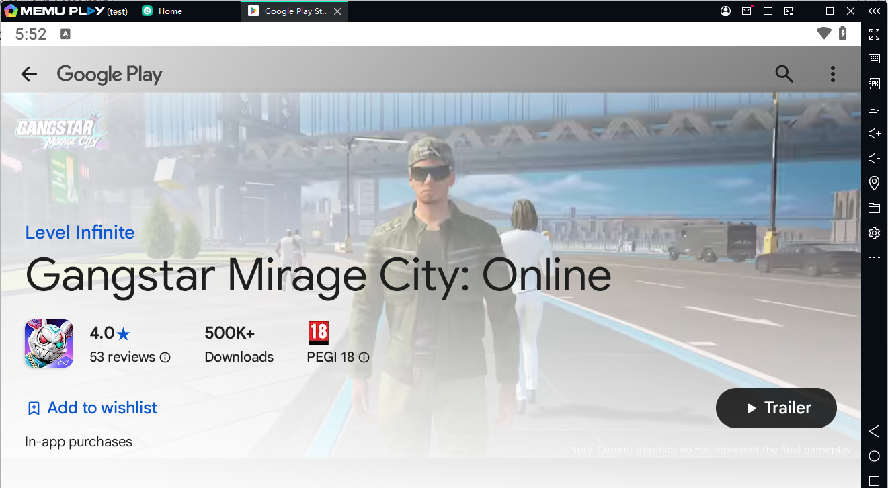Tap the Android Back triangle button

[x=874, y=431]
